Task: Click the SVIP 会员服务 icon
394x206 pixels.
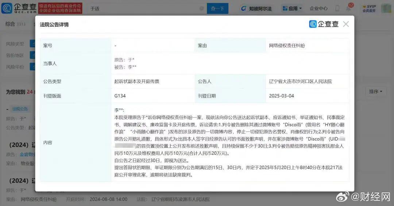Action: click(x=369, y=8)
